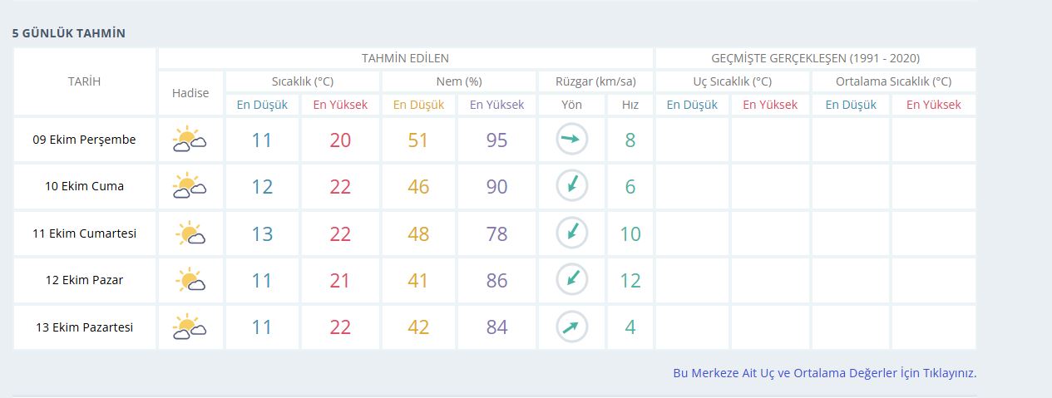Click the 09 Ekim Perşembe date cell

(84, 140)
